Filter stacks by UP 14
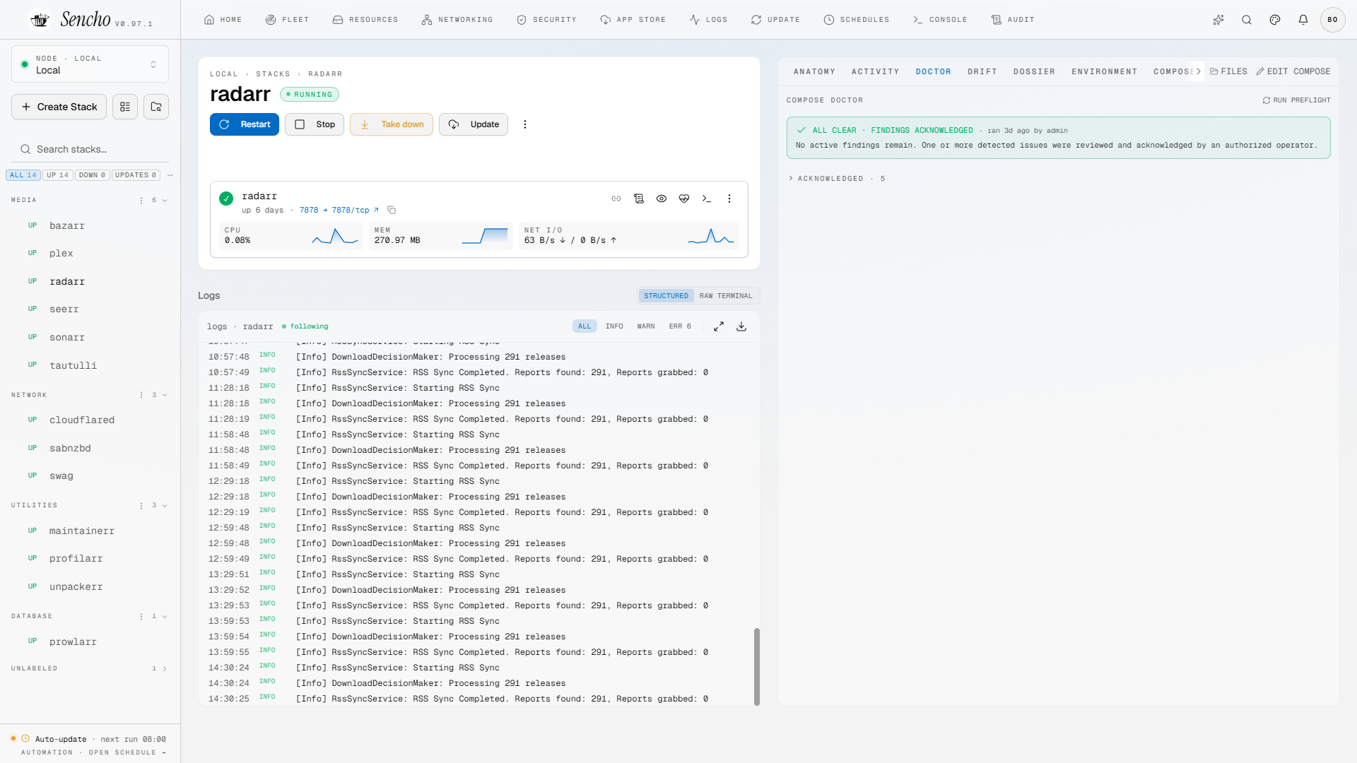The image size is (1357, 763). tap(58, 175)
